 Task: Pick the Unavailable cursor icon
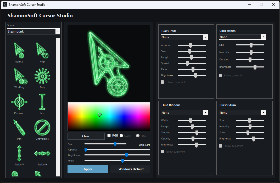click(x=42, y=127)
